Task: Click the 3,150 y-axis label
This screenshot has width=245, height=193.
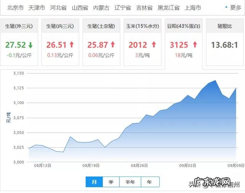Action: [19, 73]
